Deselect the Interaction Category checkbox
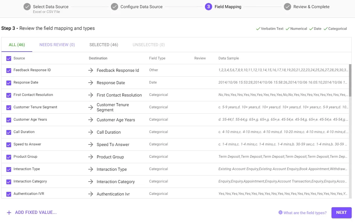 [x=9, y=182]
